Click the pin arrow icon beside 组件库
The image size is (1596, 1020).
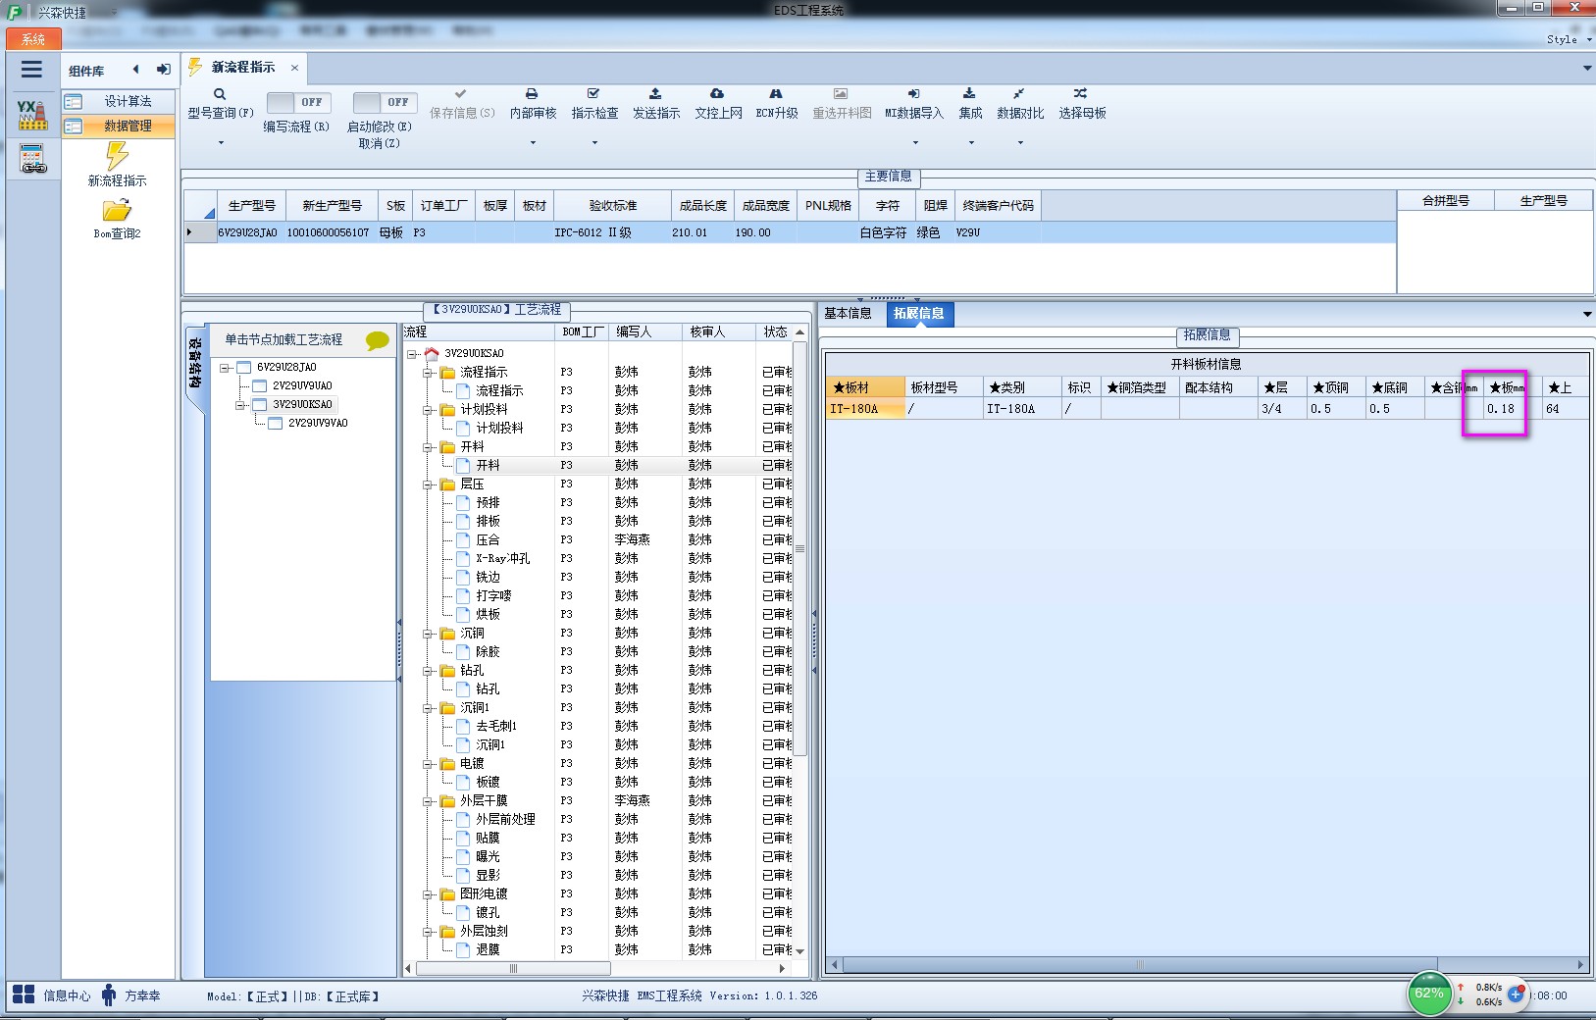pyautogui.click(x=163, y=70)
